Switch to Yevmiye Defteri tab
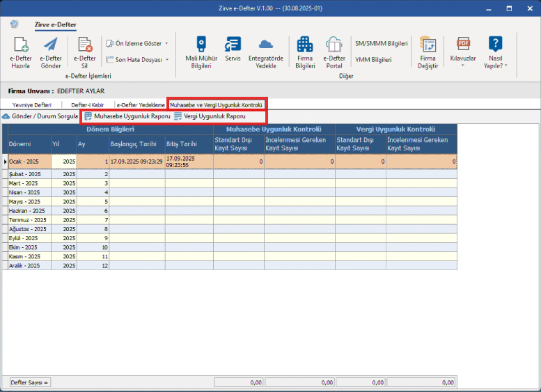The image size is (541, 392). [x=32, y=105]
